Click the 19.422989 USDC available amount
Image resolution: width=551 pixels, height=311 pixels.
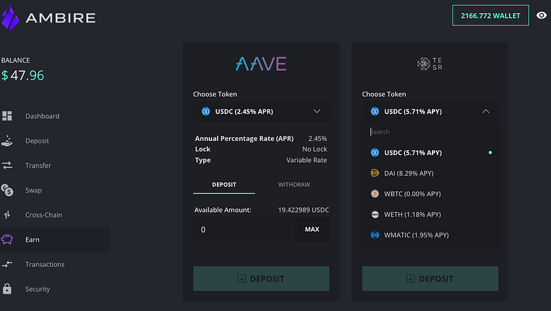click(303, 210)
